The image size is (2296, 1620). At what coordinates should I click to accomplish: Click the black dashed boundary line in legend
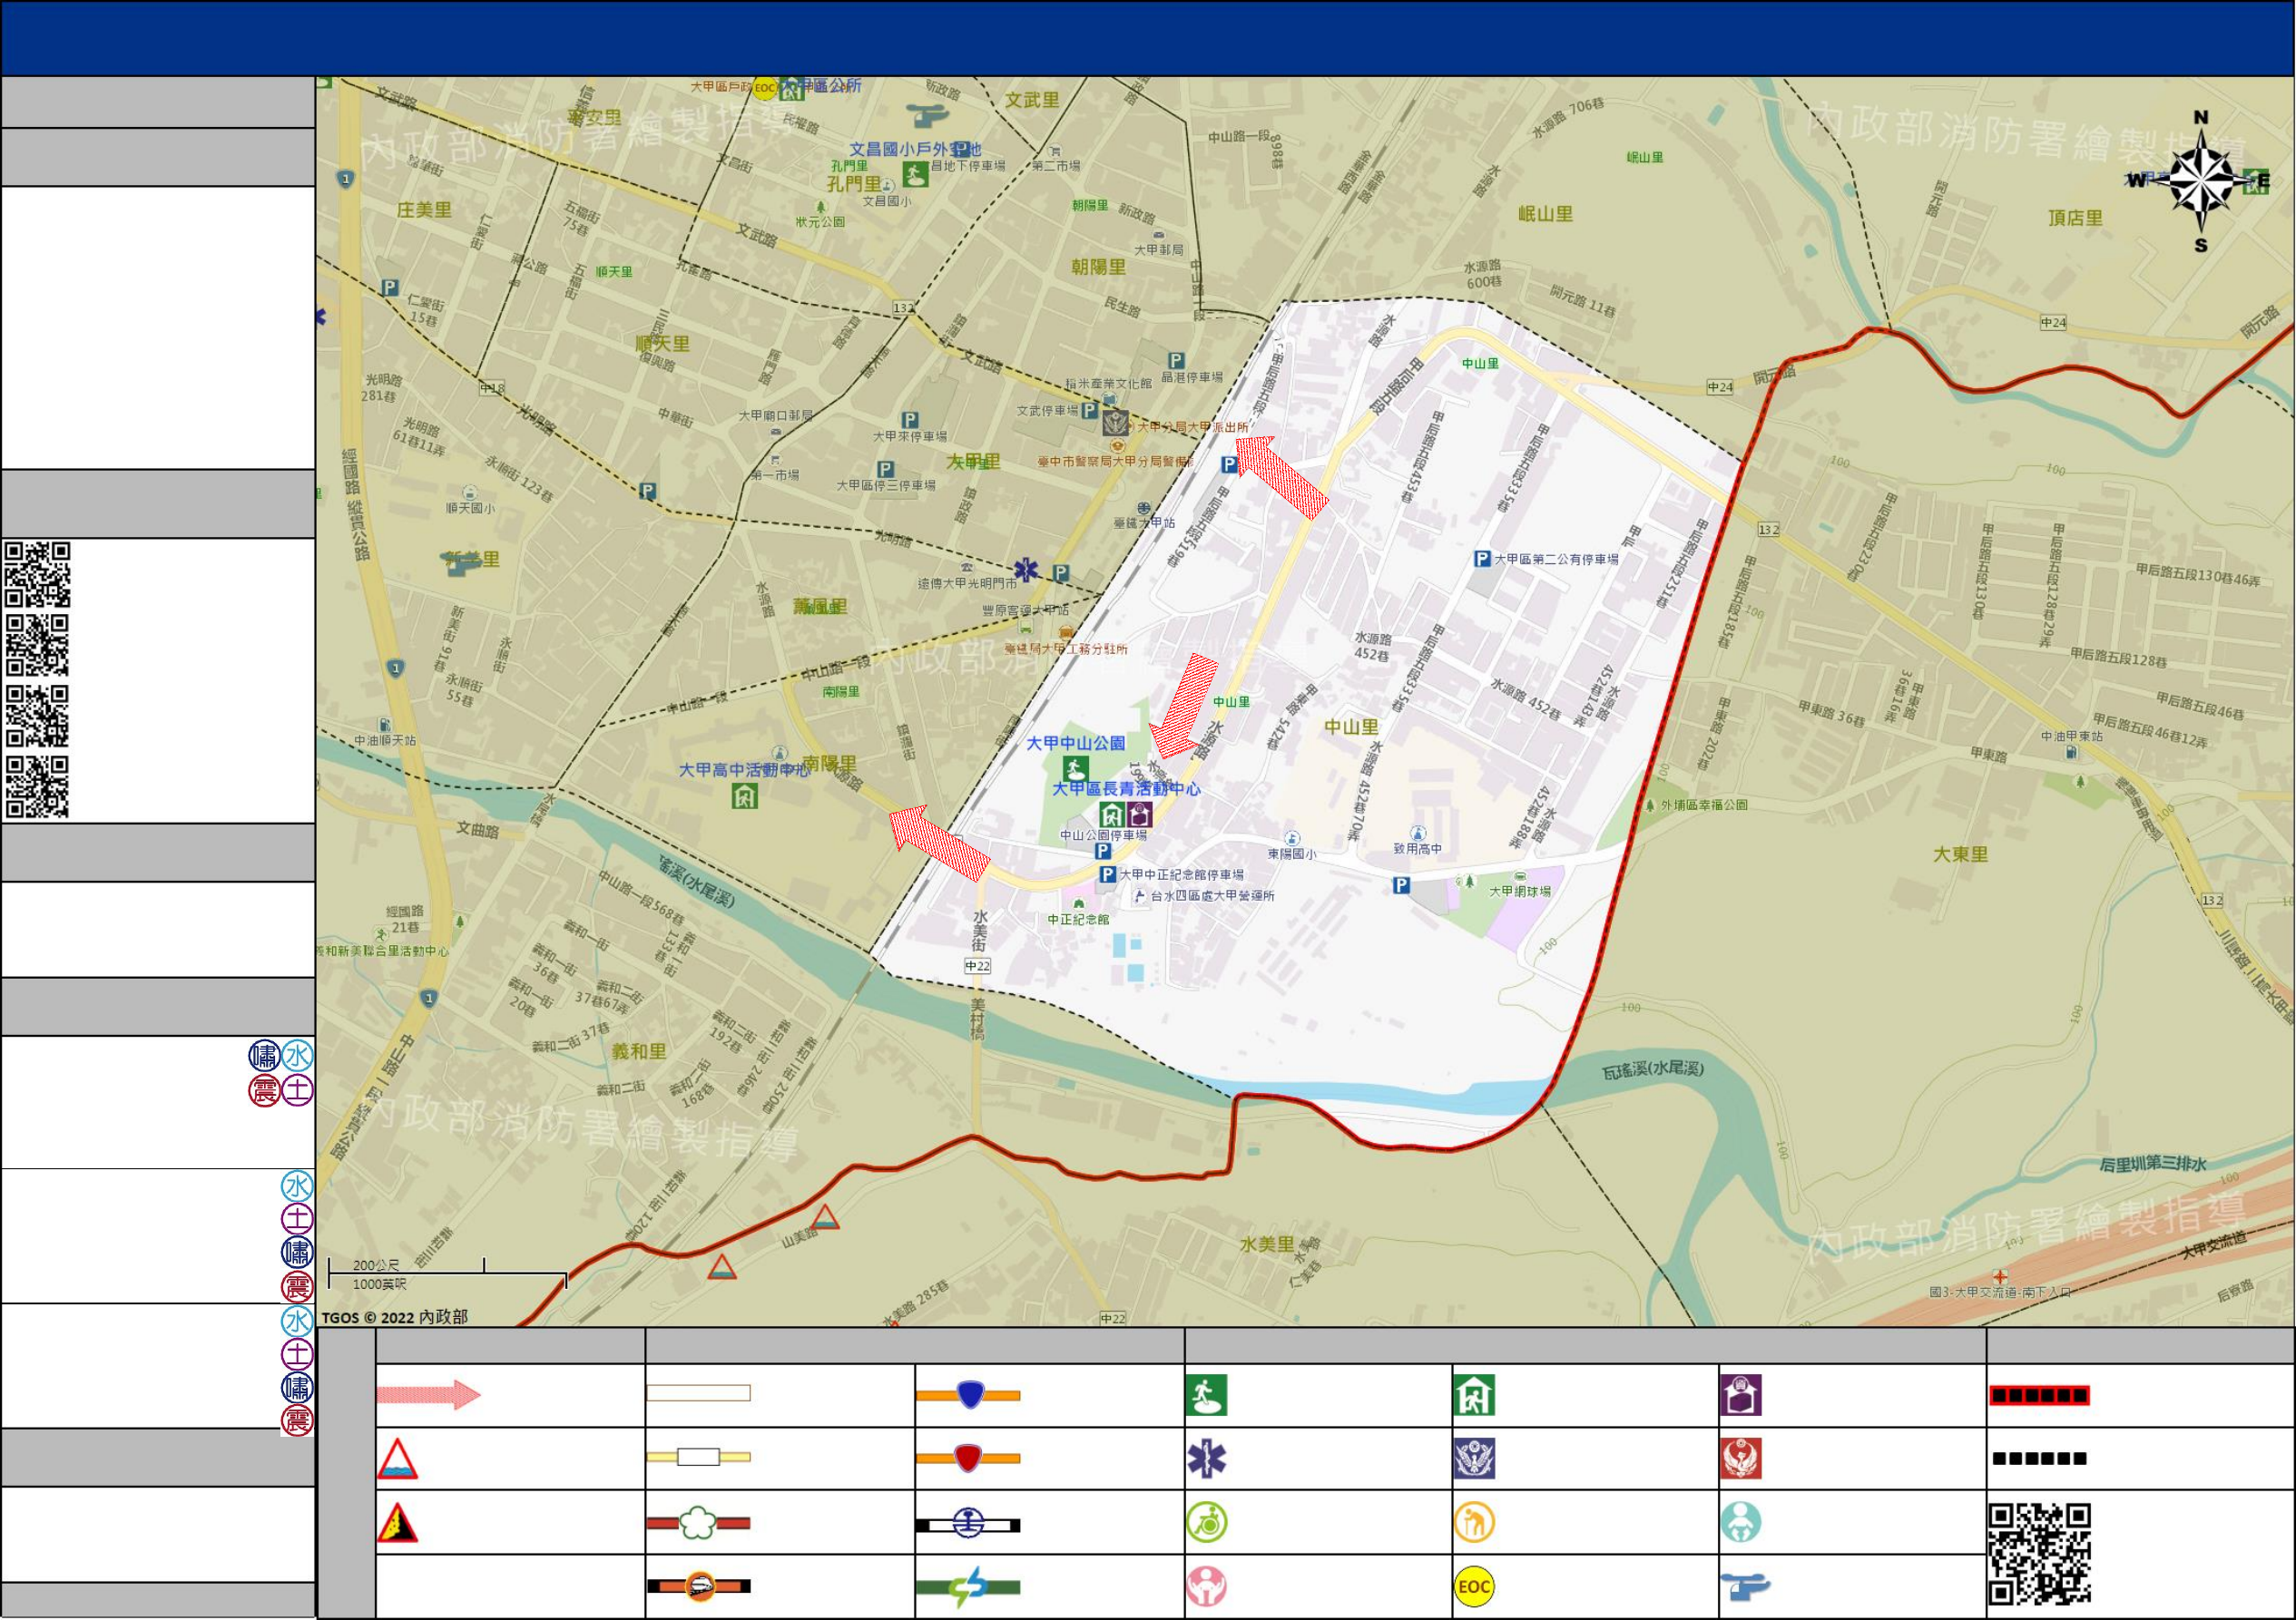pos(2040,1459)
